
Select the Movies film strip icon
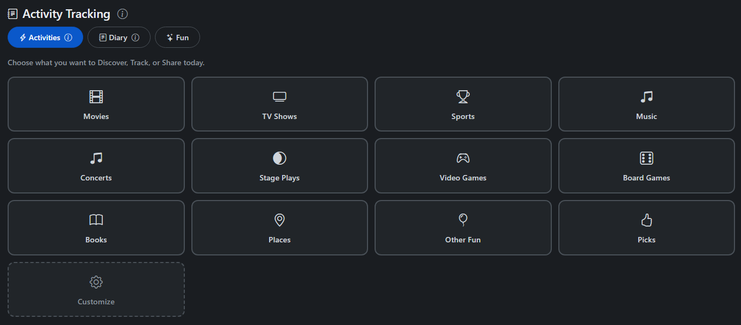tap(96, 96)
